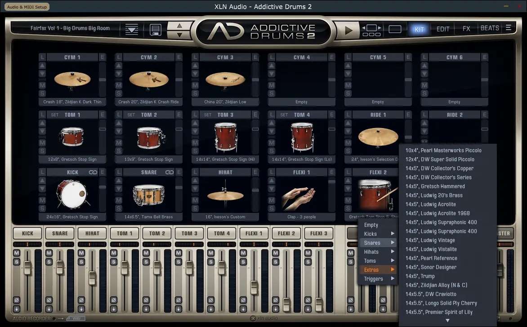
Task: Load a kitpiece via CYM 1 L button
Action: pos(42,57)
